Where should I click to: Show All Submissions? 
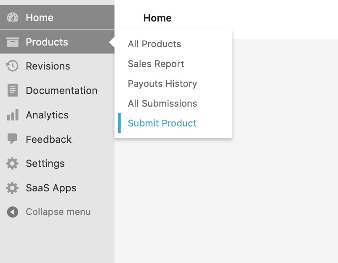162,103
